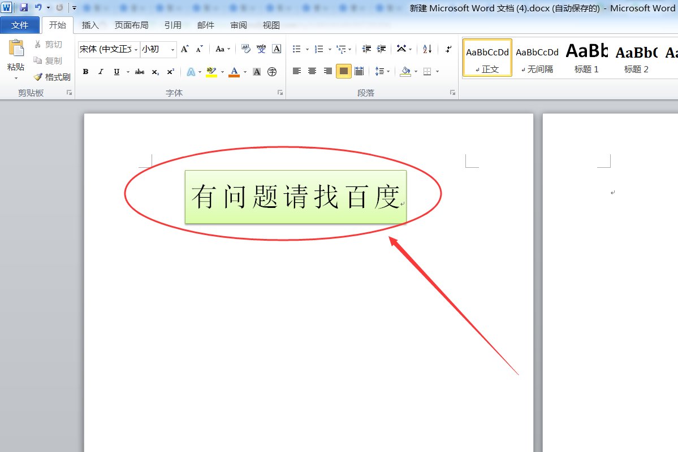Open the customize quick access toolbar arrow
The width and height of the screenshot is (678, 452).
pyautogui.click(x=74, y=8)
